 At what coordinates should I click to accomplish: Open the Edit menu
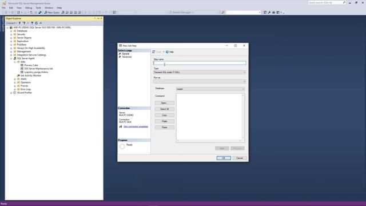11,7
